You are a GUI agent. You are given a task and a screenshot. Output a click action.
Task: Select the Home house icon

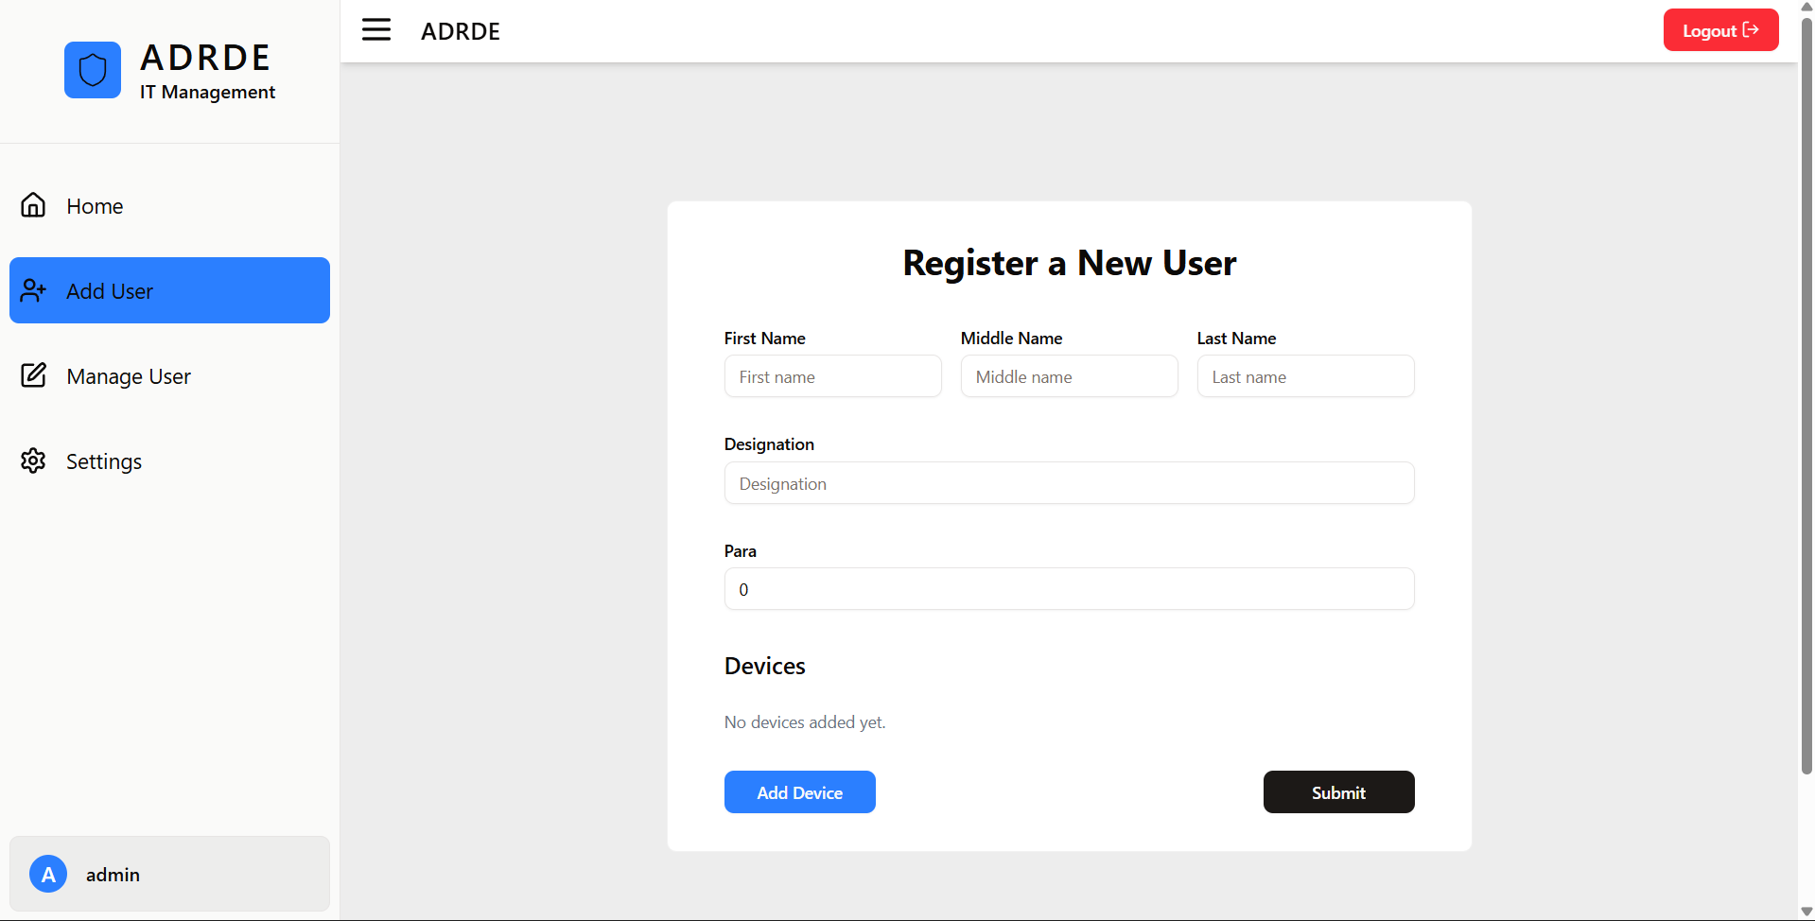click(32, 204)
